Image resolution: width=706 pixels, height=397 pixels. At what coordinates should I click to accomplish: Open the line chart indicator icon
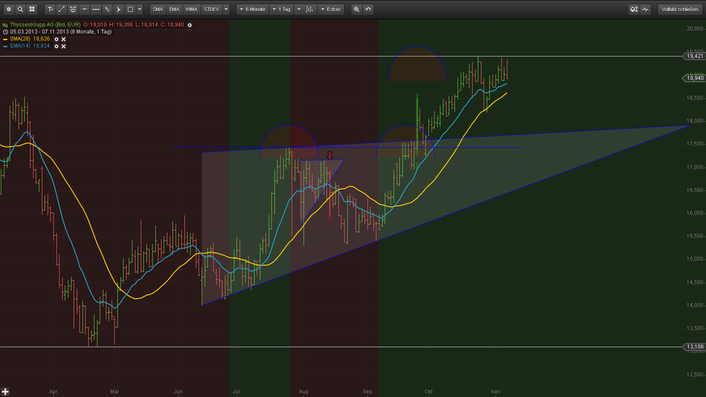tap(645, 9)
